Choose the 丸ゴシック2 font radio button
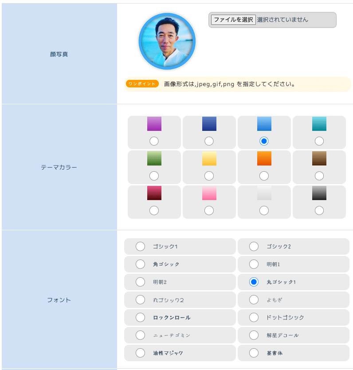 (140, 299)
